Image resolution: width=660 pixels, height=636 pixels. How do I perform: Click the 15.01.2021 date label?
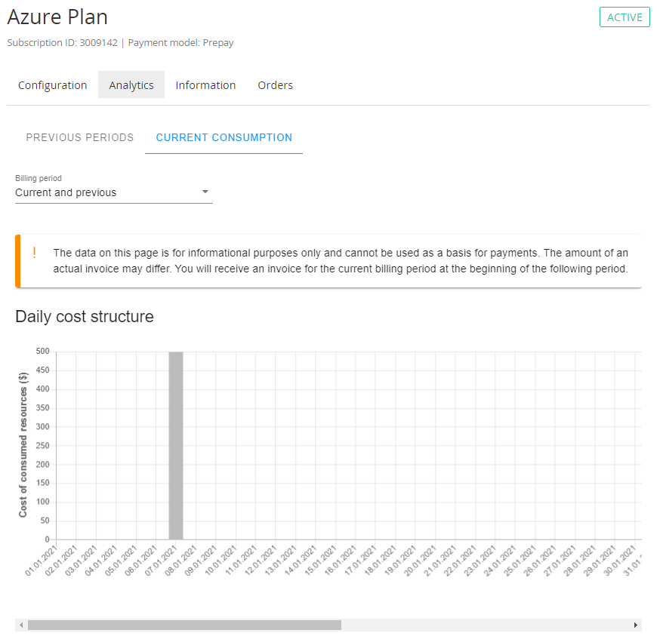coord(320,561)
